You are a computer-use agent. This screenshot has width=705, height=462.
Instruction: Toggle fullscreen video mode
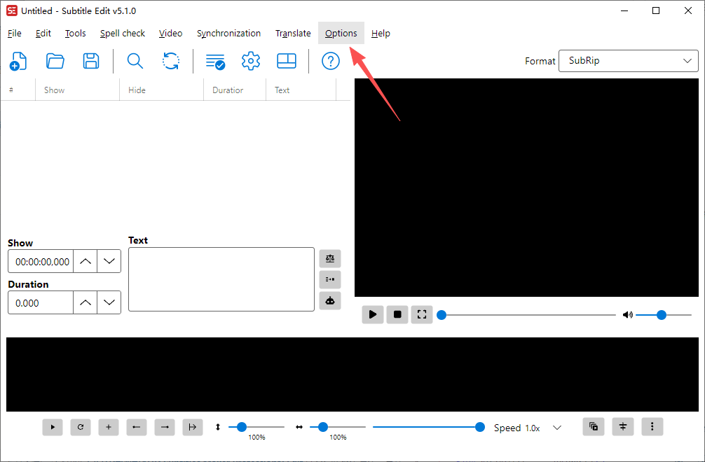[422, 314]
